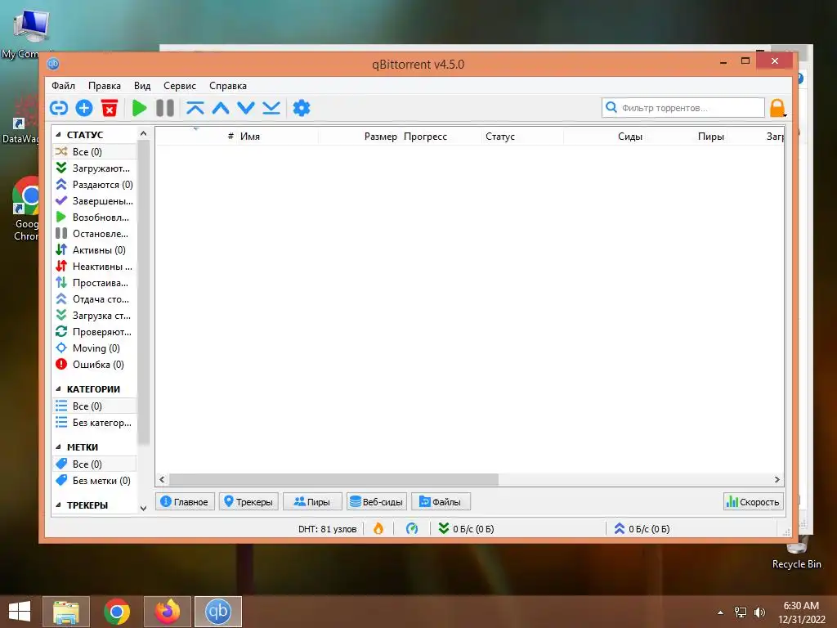Focus the torrent filter search field

click(x=683, y=108)
